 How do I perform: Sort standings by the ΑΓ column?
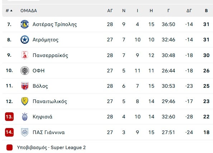(x=110, y=11)
